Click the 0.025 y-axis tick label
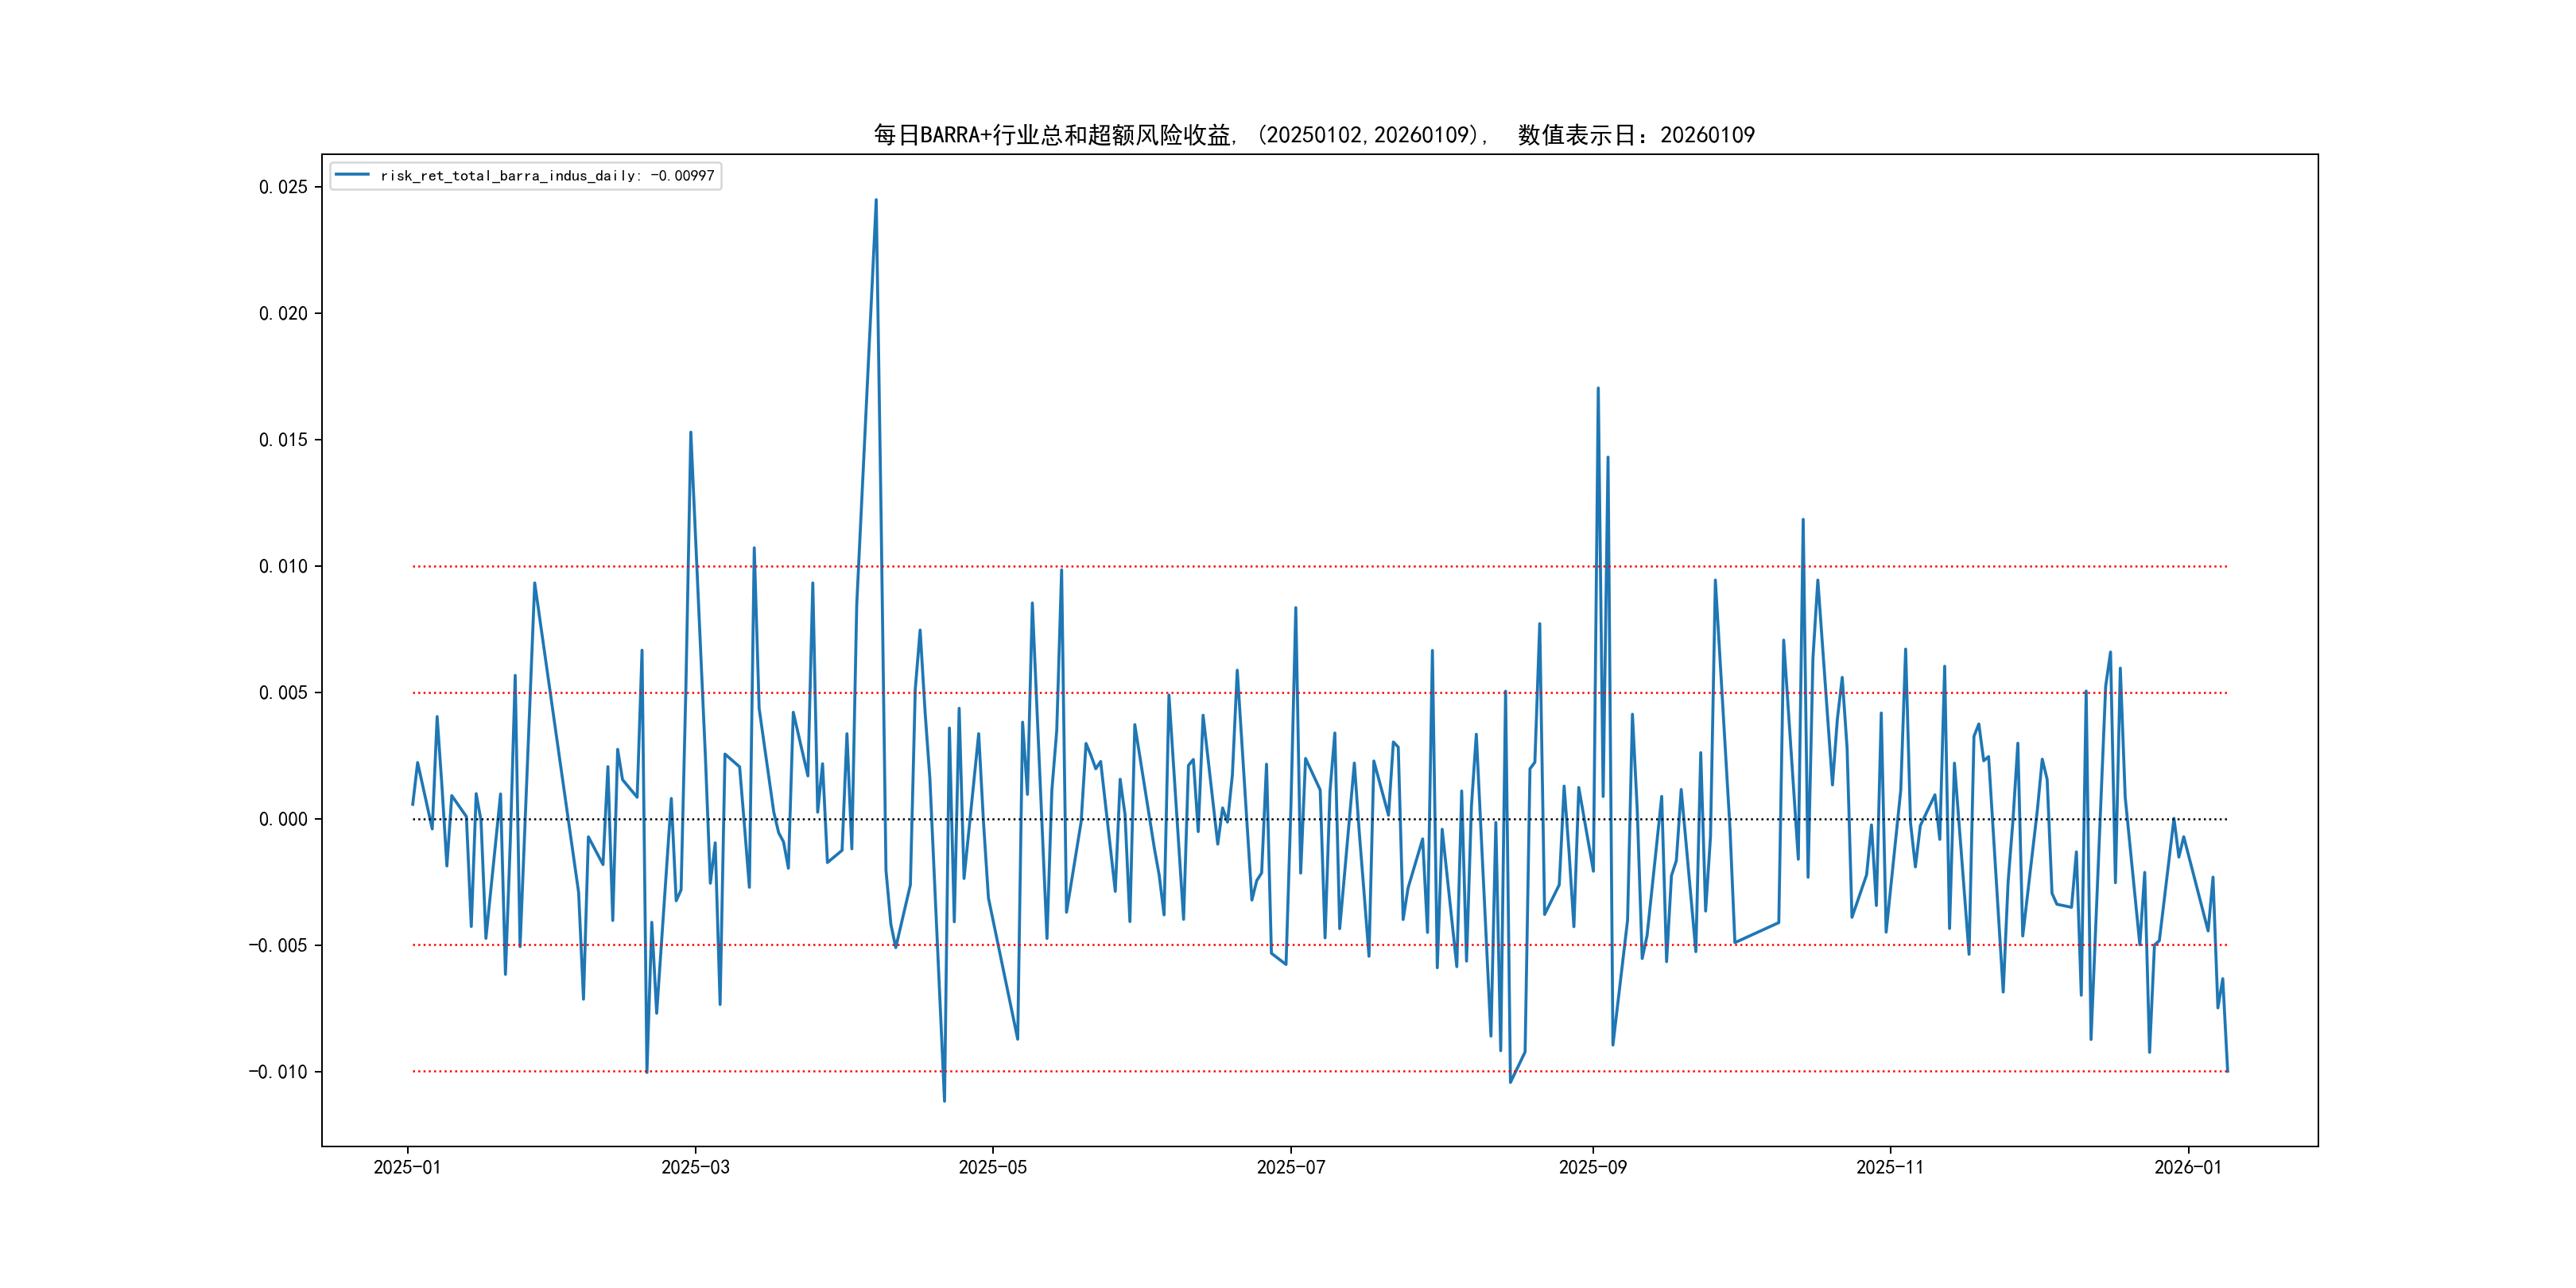2576x1288 pixels. point(283,187)
